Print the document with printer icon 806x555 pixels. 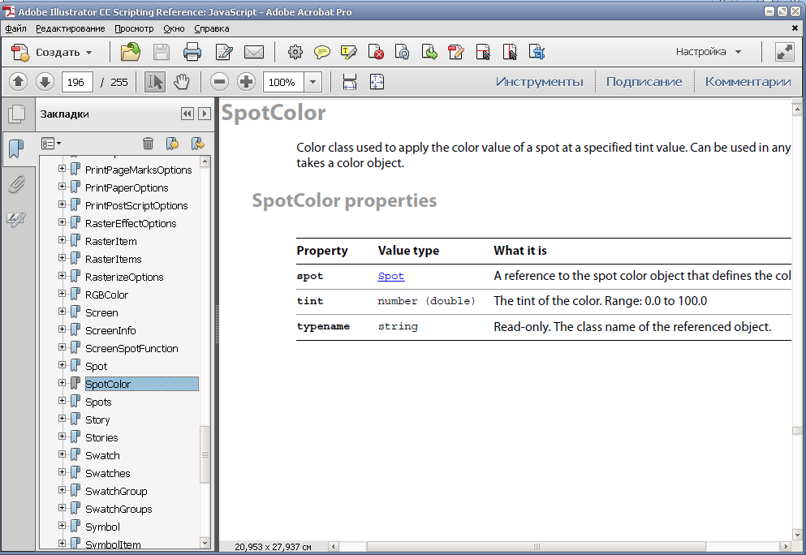(x=192, y=52)
